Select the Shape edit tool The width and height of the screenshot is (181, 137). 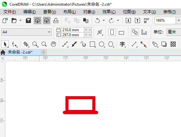(15, 44)
